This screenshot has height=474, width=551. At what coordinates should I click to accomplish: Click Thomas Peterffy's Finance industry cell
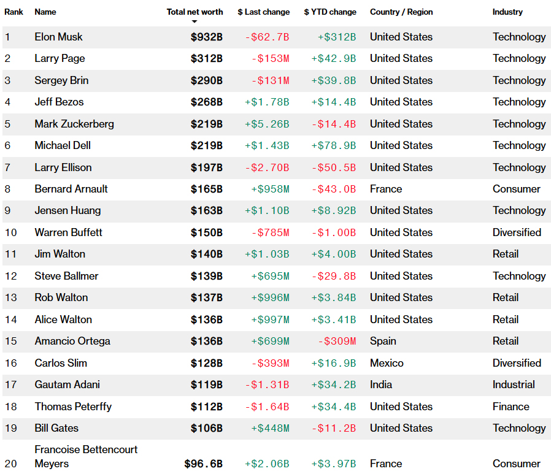pyautogui.click(x=511, y=407)
